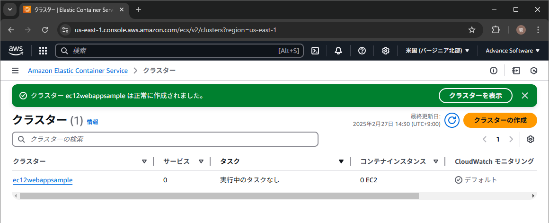Click the horizontal scrollbar thumb

(219, 196)
